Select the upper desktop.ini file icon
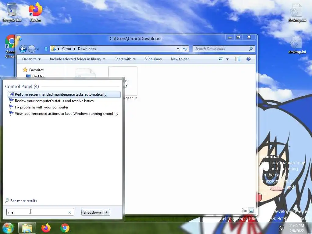Screen dimensions: 312x234 [297, 13]
